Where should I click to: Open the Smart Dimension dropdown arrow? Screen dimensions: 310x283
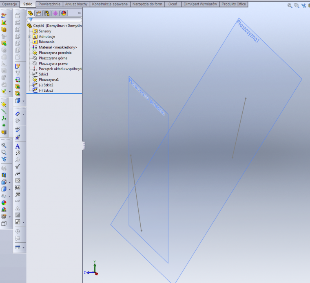point(24,114)
